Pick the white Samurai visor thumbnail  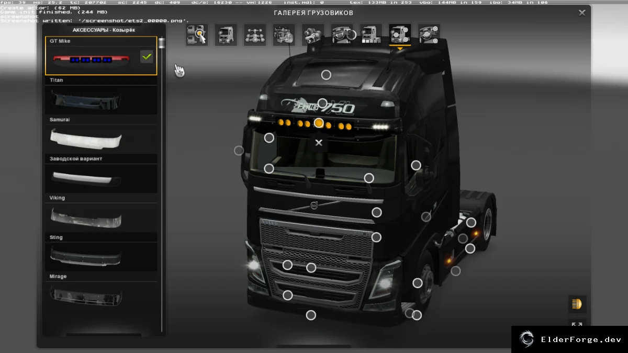pos(101,139)
